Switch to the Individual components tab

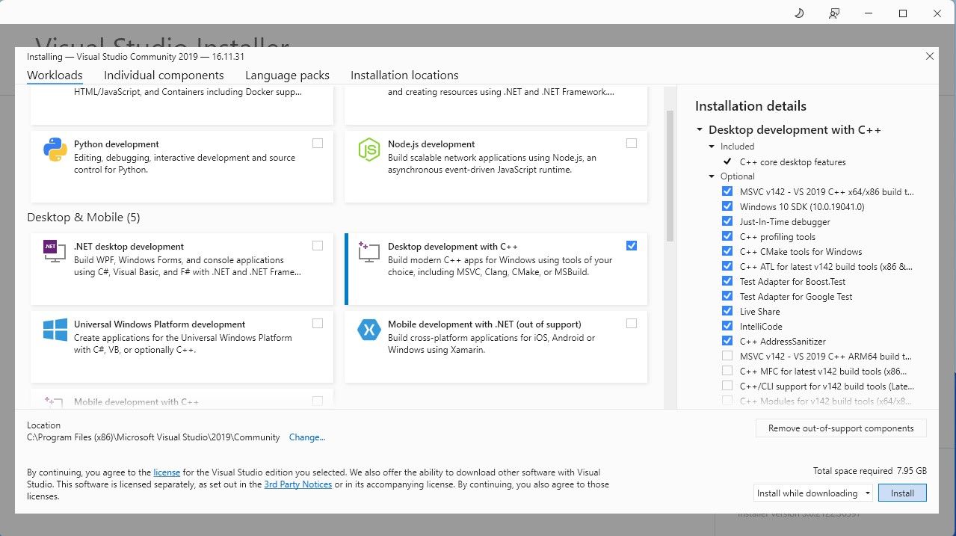point(164,75)
